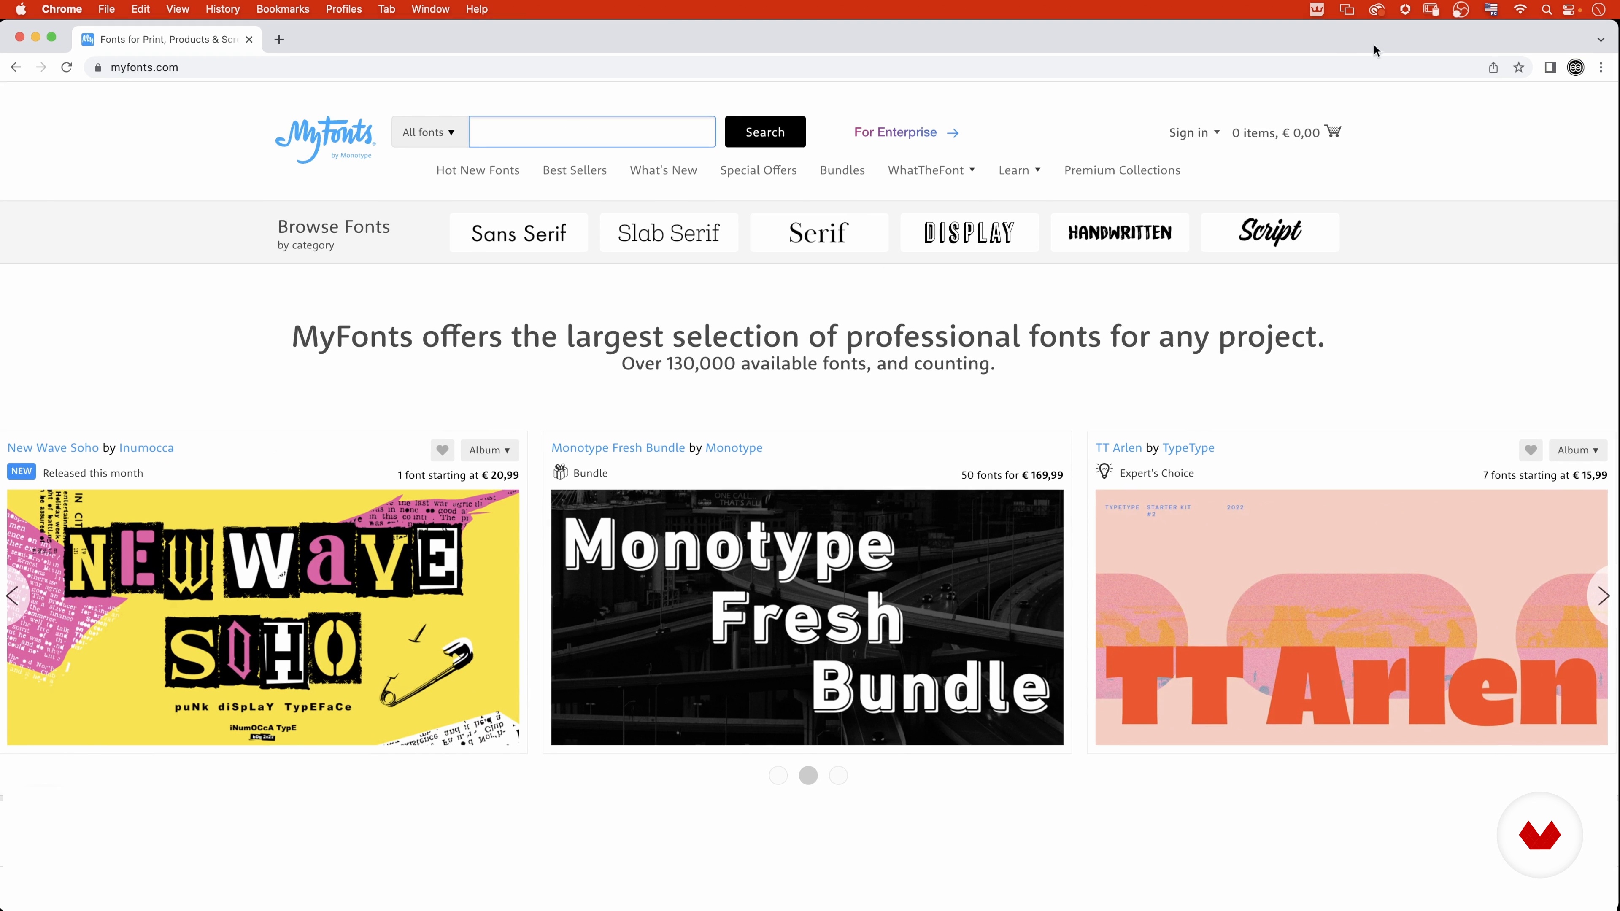This screenshot has height=911, width=1620.
Task: Expand the WhatTheFont menu
Action: click(x=931, y=170)
